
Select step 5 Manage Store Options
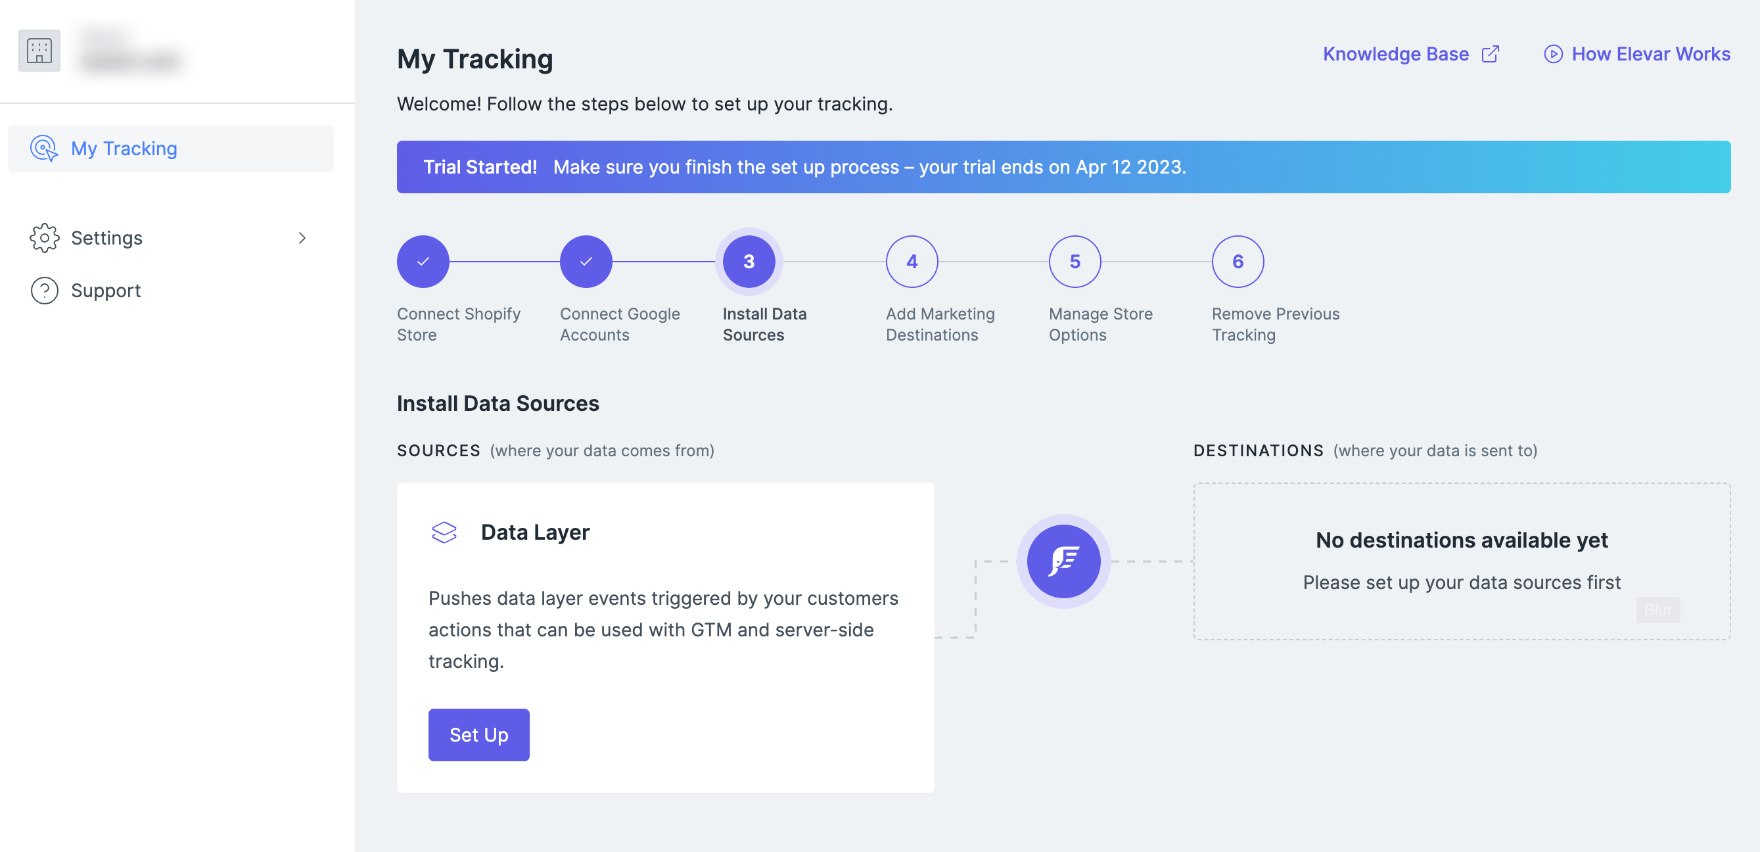1074,260
